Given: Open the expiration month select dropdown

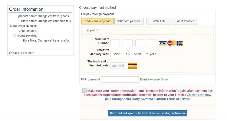Looking at the screenshot, I should coord(119,54).
